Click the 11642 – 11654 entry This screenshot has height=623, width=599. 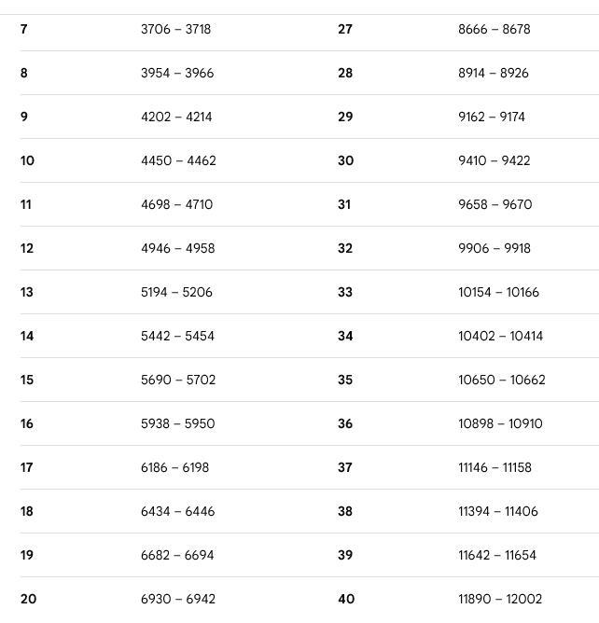[496, 555]
